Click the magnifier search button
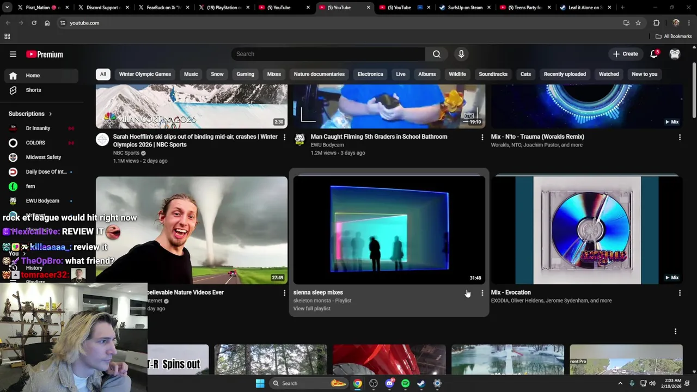The image size is (697, 392). click(437, 54)
